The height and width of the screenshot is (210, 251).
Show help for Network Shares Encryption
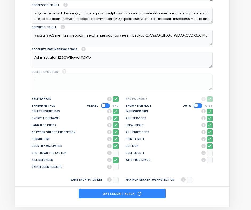coord(109,132)
